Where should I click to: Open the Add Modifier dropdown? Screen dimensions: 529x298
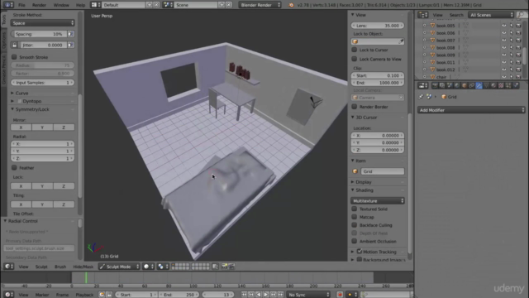point(471,110)
